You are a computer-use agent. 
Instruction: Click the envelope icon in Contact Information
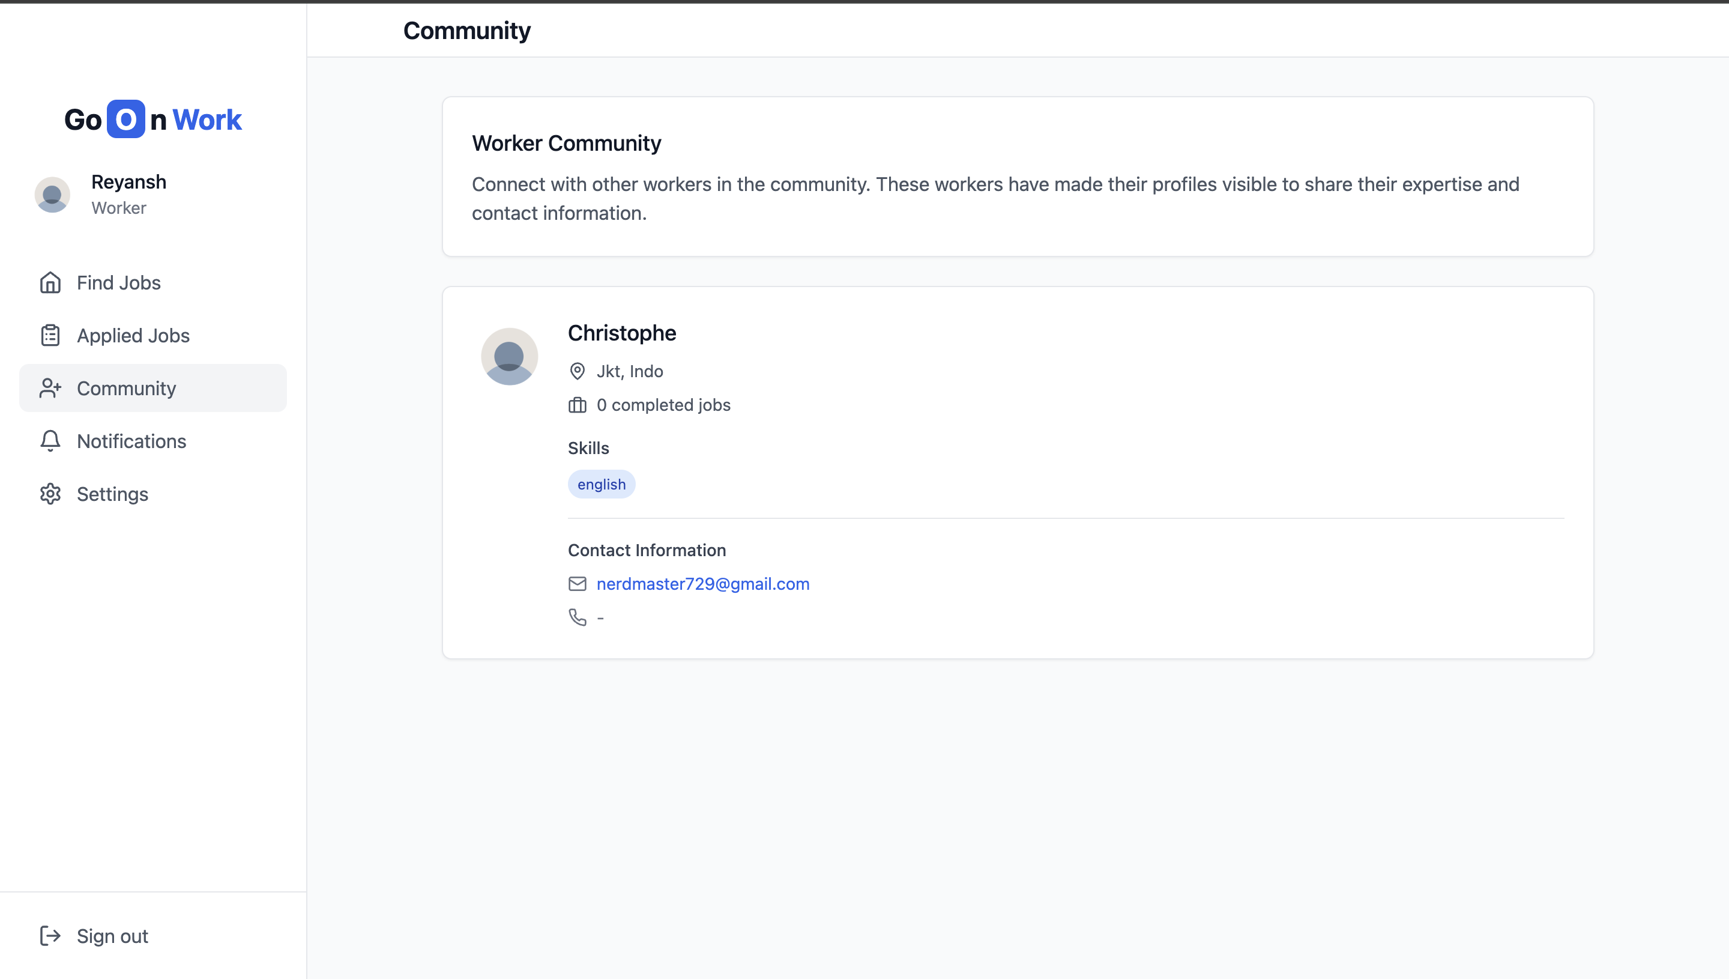(577, 584)
